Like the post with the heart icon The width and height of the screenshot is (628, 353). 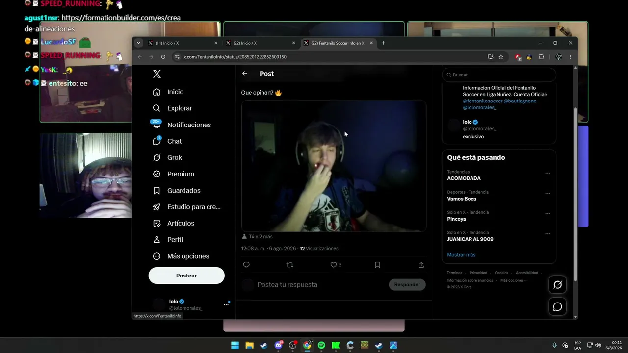(x=334, y=265)
